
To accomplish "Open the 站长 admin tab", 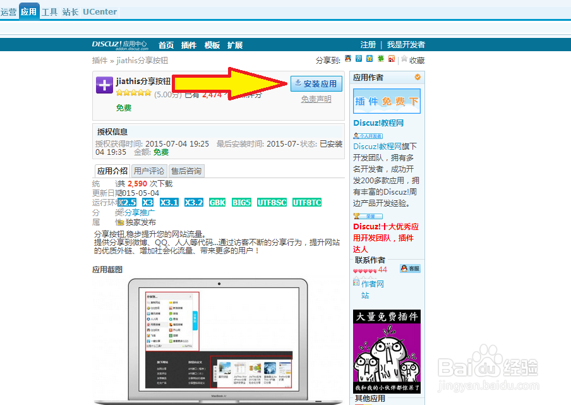I will tap(70, 12).
